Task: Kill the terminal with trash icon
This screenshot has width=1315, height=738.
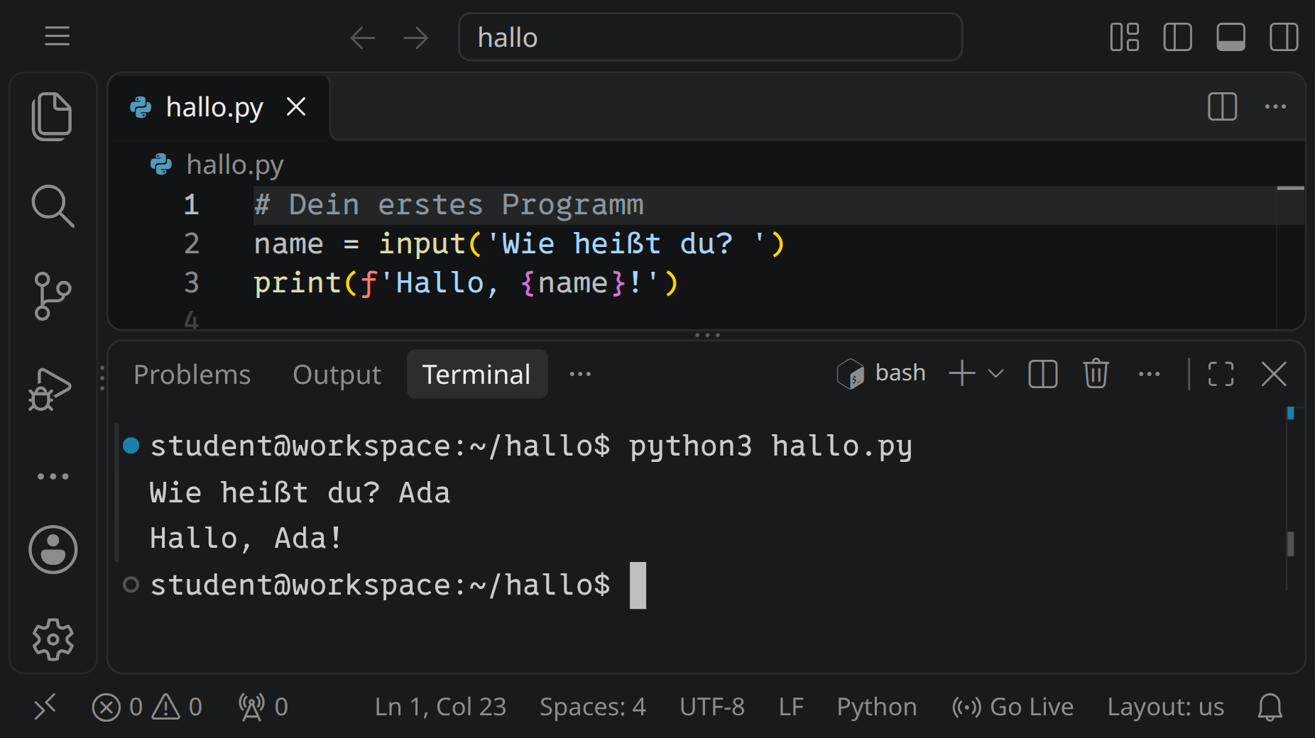Action: (1096, 374)
